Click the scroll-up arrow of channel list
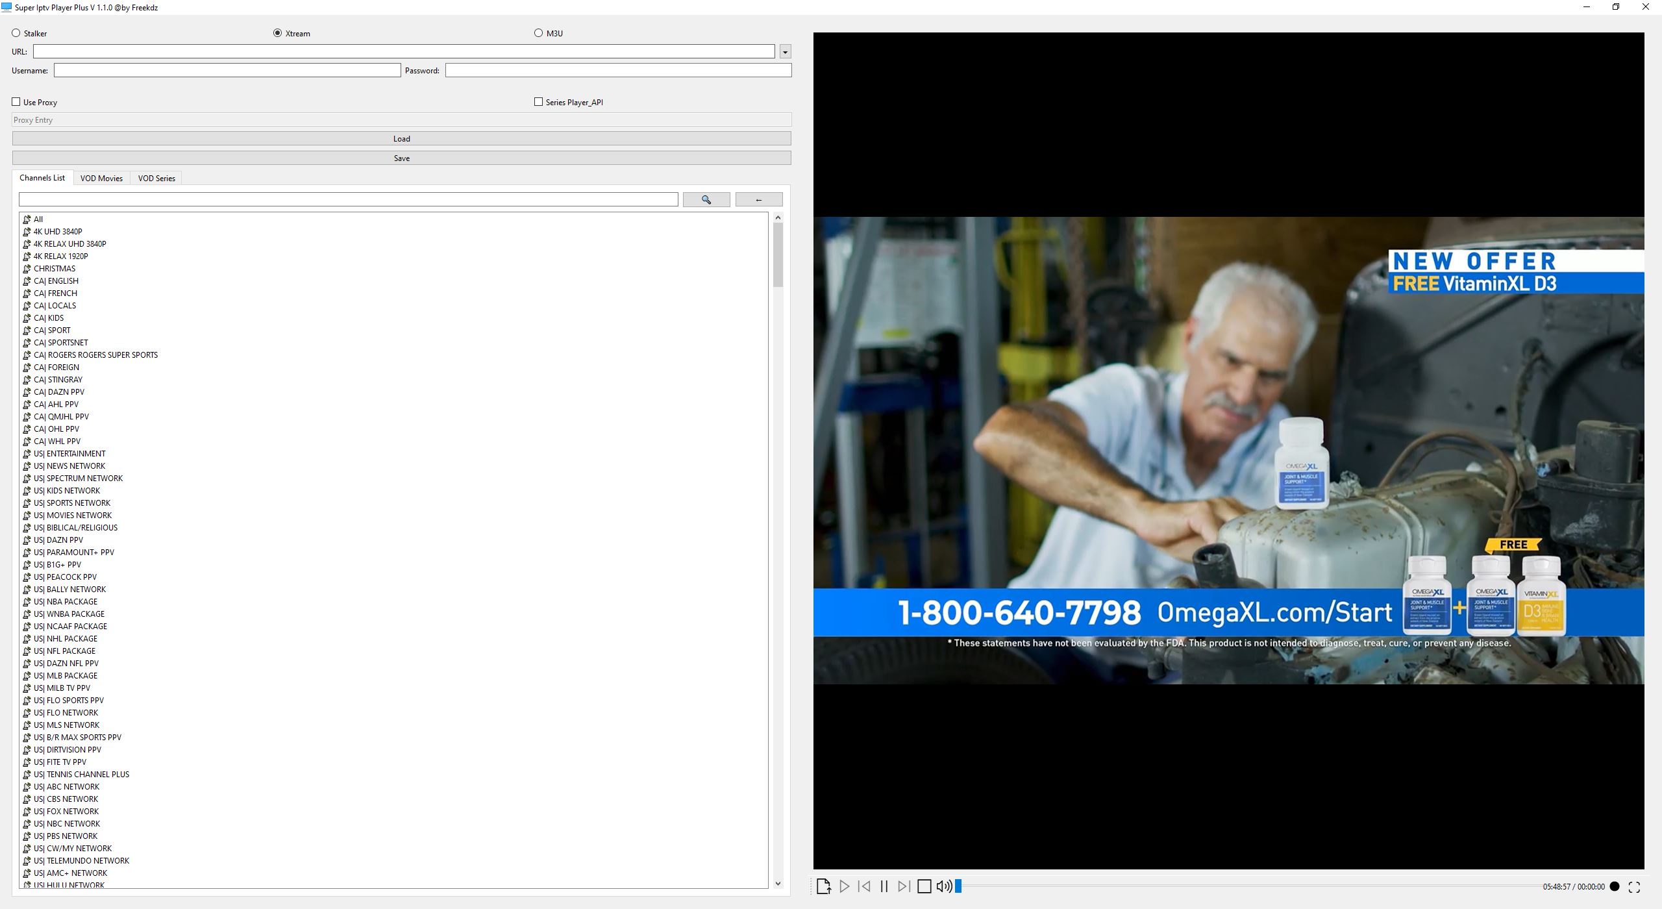This screenshot has height=909, width=1662. 778,218
